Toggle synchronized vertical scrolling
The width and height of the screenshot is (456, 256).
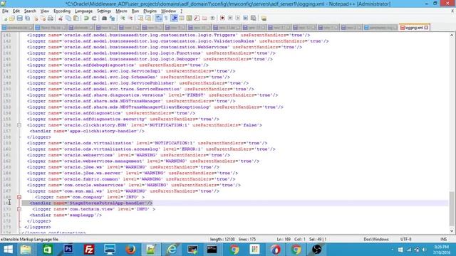(x=140, y=18)
